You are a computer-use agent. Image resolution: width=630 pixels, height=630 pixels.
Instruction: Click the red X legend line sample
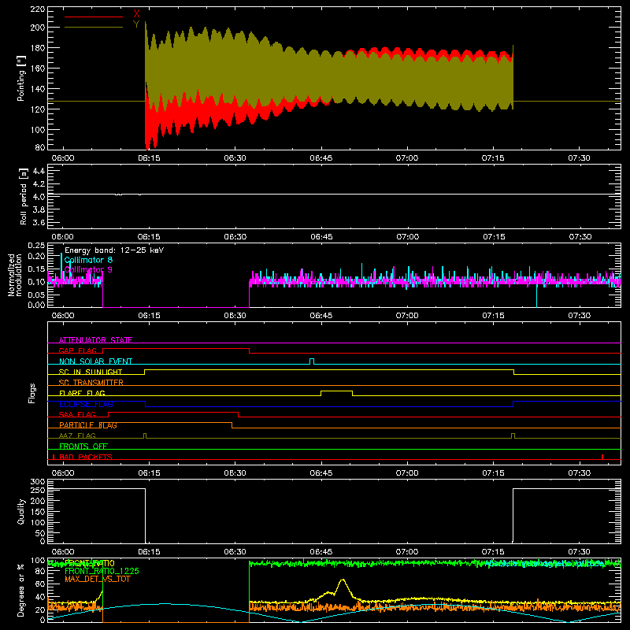[x=94, y=17]
